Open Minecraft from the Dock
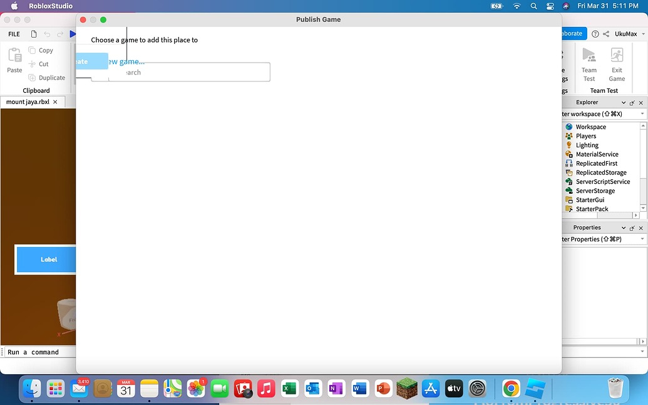648x405 pixels. (407, 389)
